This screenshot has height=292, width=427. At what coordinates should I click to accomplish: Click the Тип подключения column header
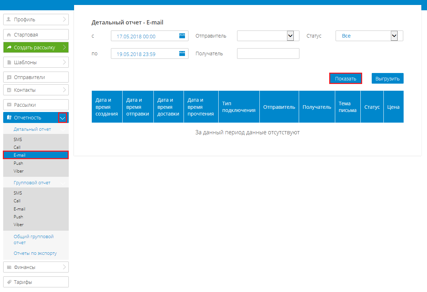pos(239,107)
